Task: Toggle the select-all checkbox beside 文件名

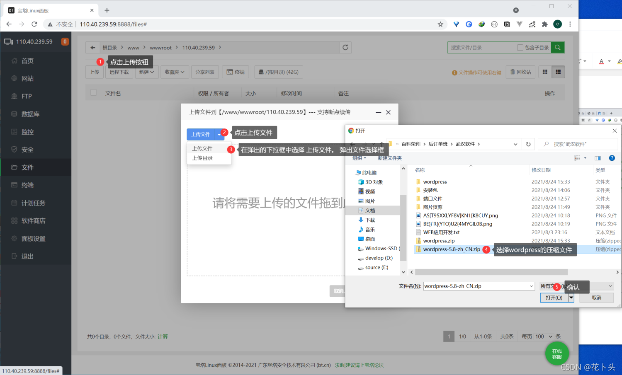Action: click(x=94, y=93)
